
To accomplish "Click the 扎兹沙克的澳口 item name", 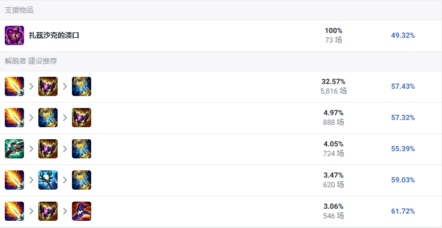I will 54,35.
